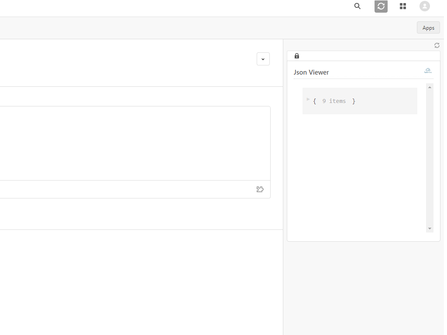Click inside the large empty text editor box
This screenshot has height=335, width=447.
[x=131, y=143]
